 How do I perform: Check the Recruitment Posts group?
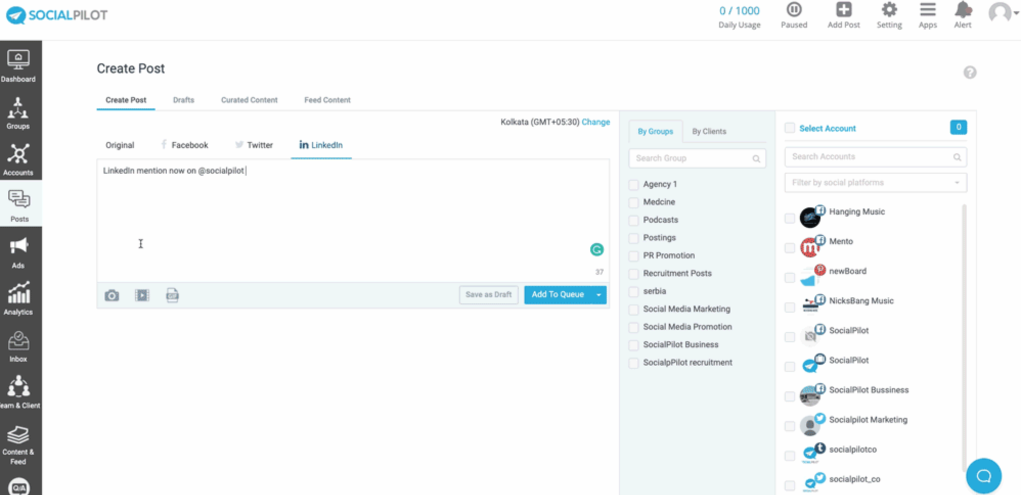(x=634, y=274)
